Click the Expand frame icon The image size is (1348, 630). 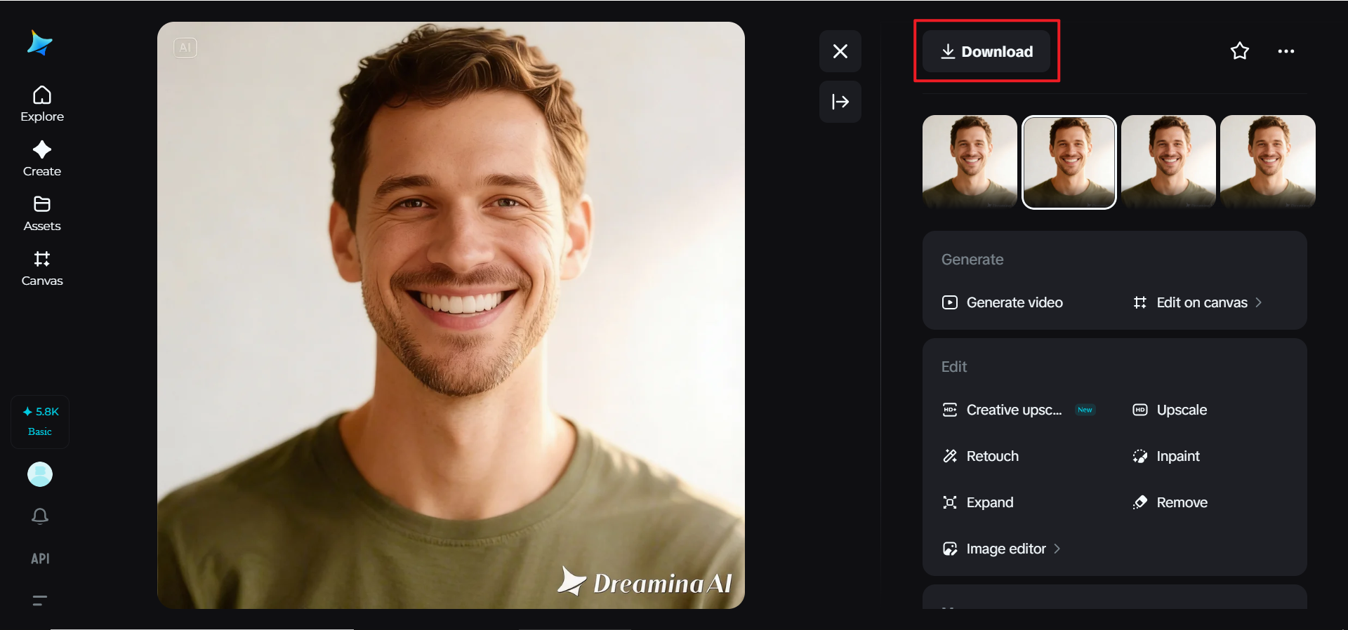point(950,502)
